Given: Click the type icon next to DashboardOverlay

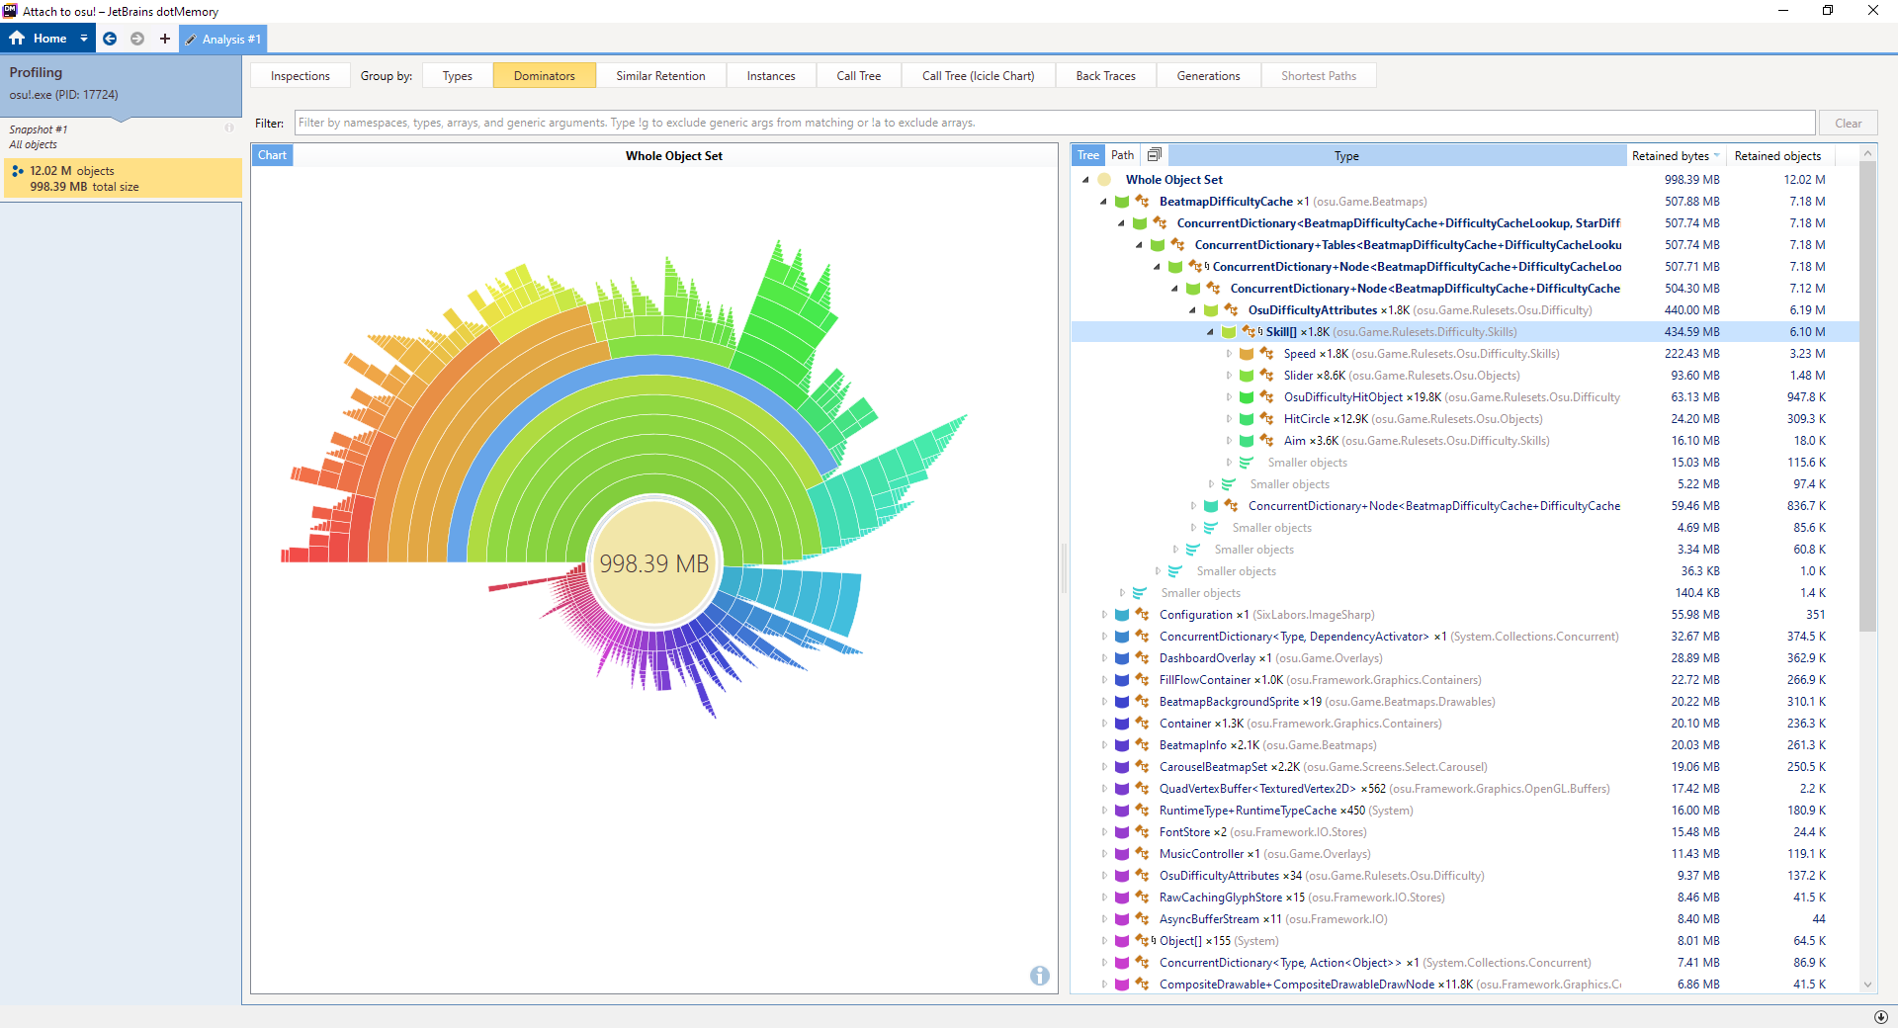Looking at the screenshot, I should (1142, 658).
